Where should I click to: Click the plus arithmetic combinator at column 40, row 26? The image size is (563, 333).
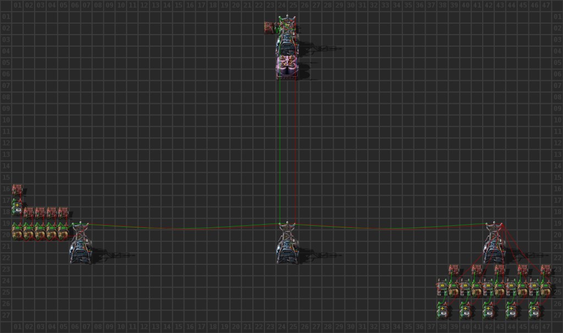(x=465, y=310)
